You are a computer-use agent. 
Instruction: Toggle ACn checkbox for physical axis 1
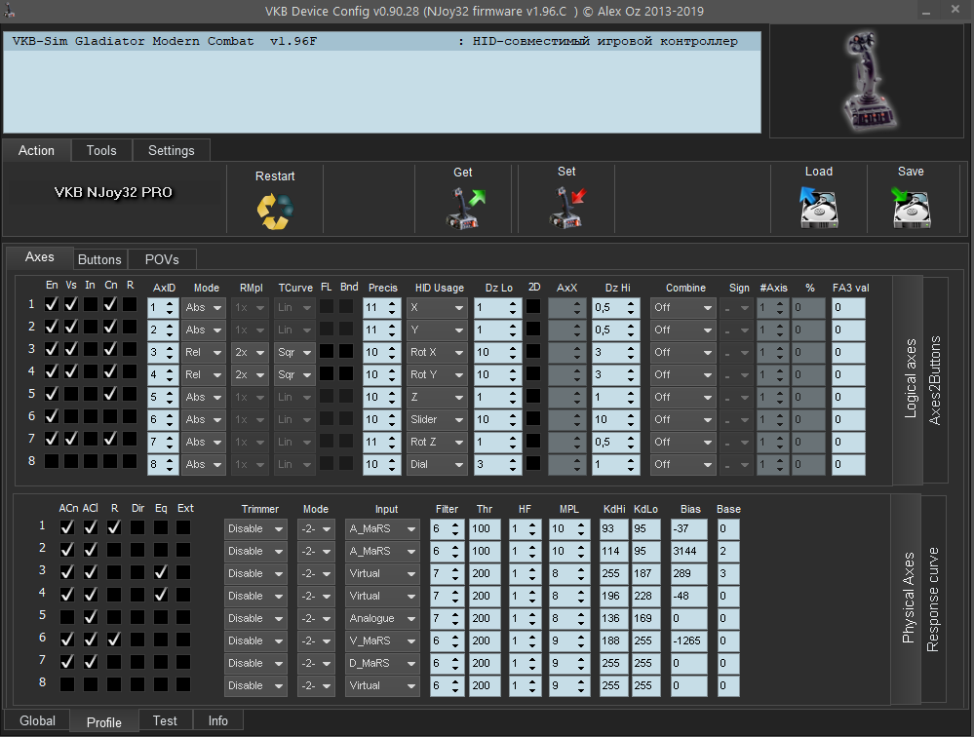click(67, 527)
